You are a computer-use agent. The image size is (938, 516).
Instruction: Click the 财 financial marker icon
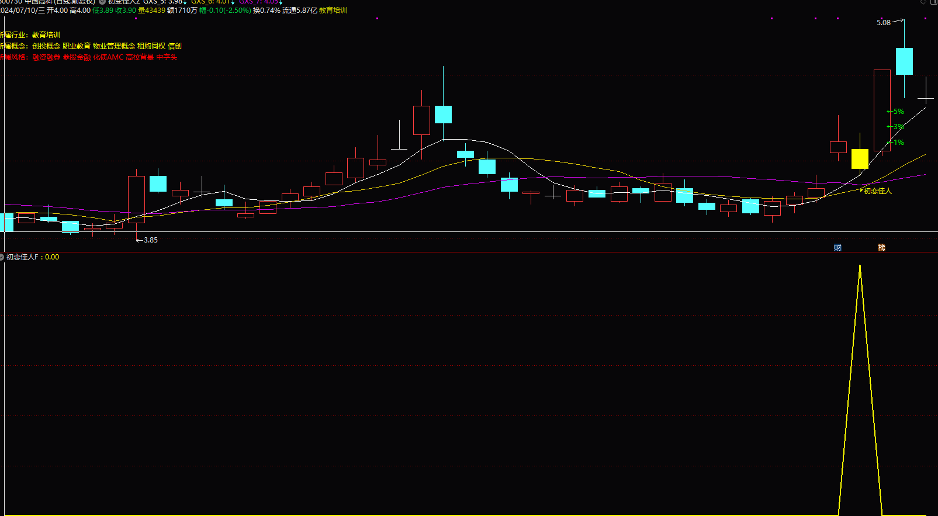click(837, 248)
